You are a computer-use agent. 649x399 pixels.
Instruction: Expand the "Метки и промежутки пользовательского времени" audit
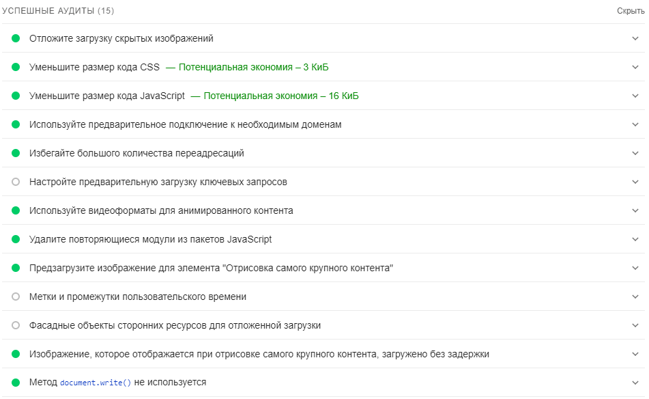pyautogui.click(x=637, y=297)
